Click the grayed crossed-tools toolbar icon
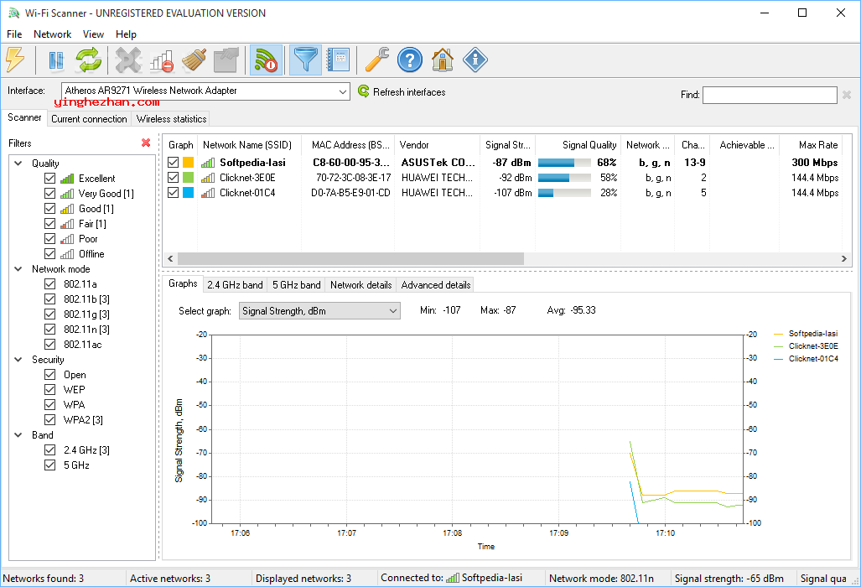 coord(128,60)
